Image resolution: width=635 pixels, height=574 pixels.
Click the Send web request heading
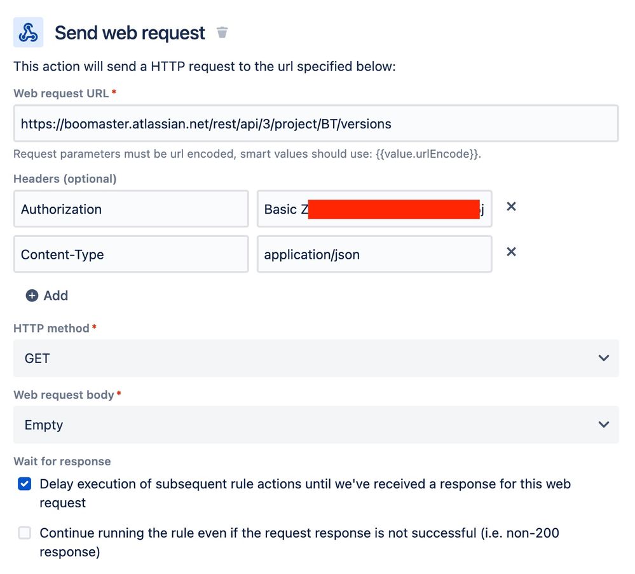[x=130, y=32]
